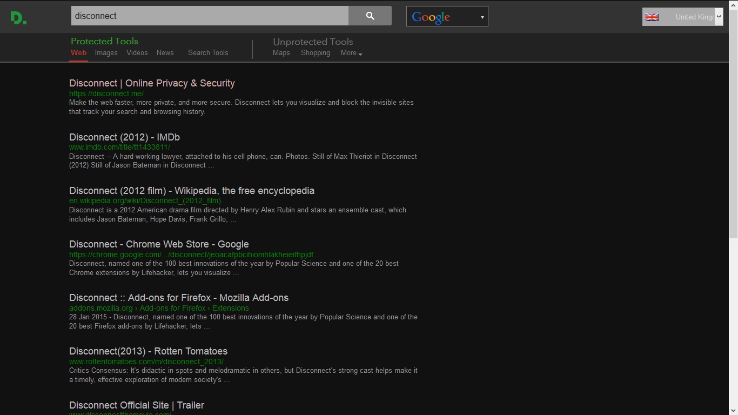Viewport: 738px width, 415px height.
Task: Open the Wikipedia Disconnect film article
Action: click(191, 191)
